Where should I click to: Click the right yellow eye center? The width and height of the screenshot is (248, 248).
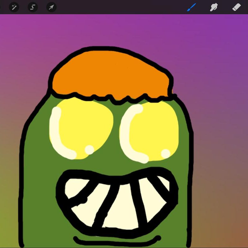tap(153, 130)
